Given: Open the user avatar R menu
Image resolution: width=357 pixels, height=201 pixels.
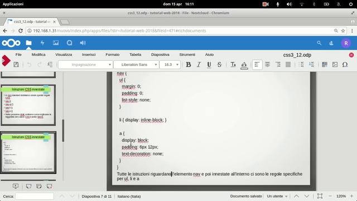Looking at the screenshot, I should 346,43.
